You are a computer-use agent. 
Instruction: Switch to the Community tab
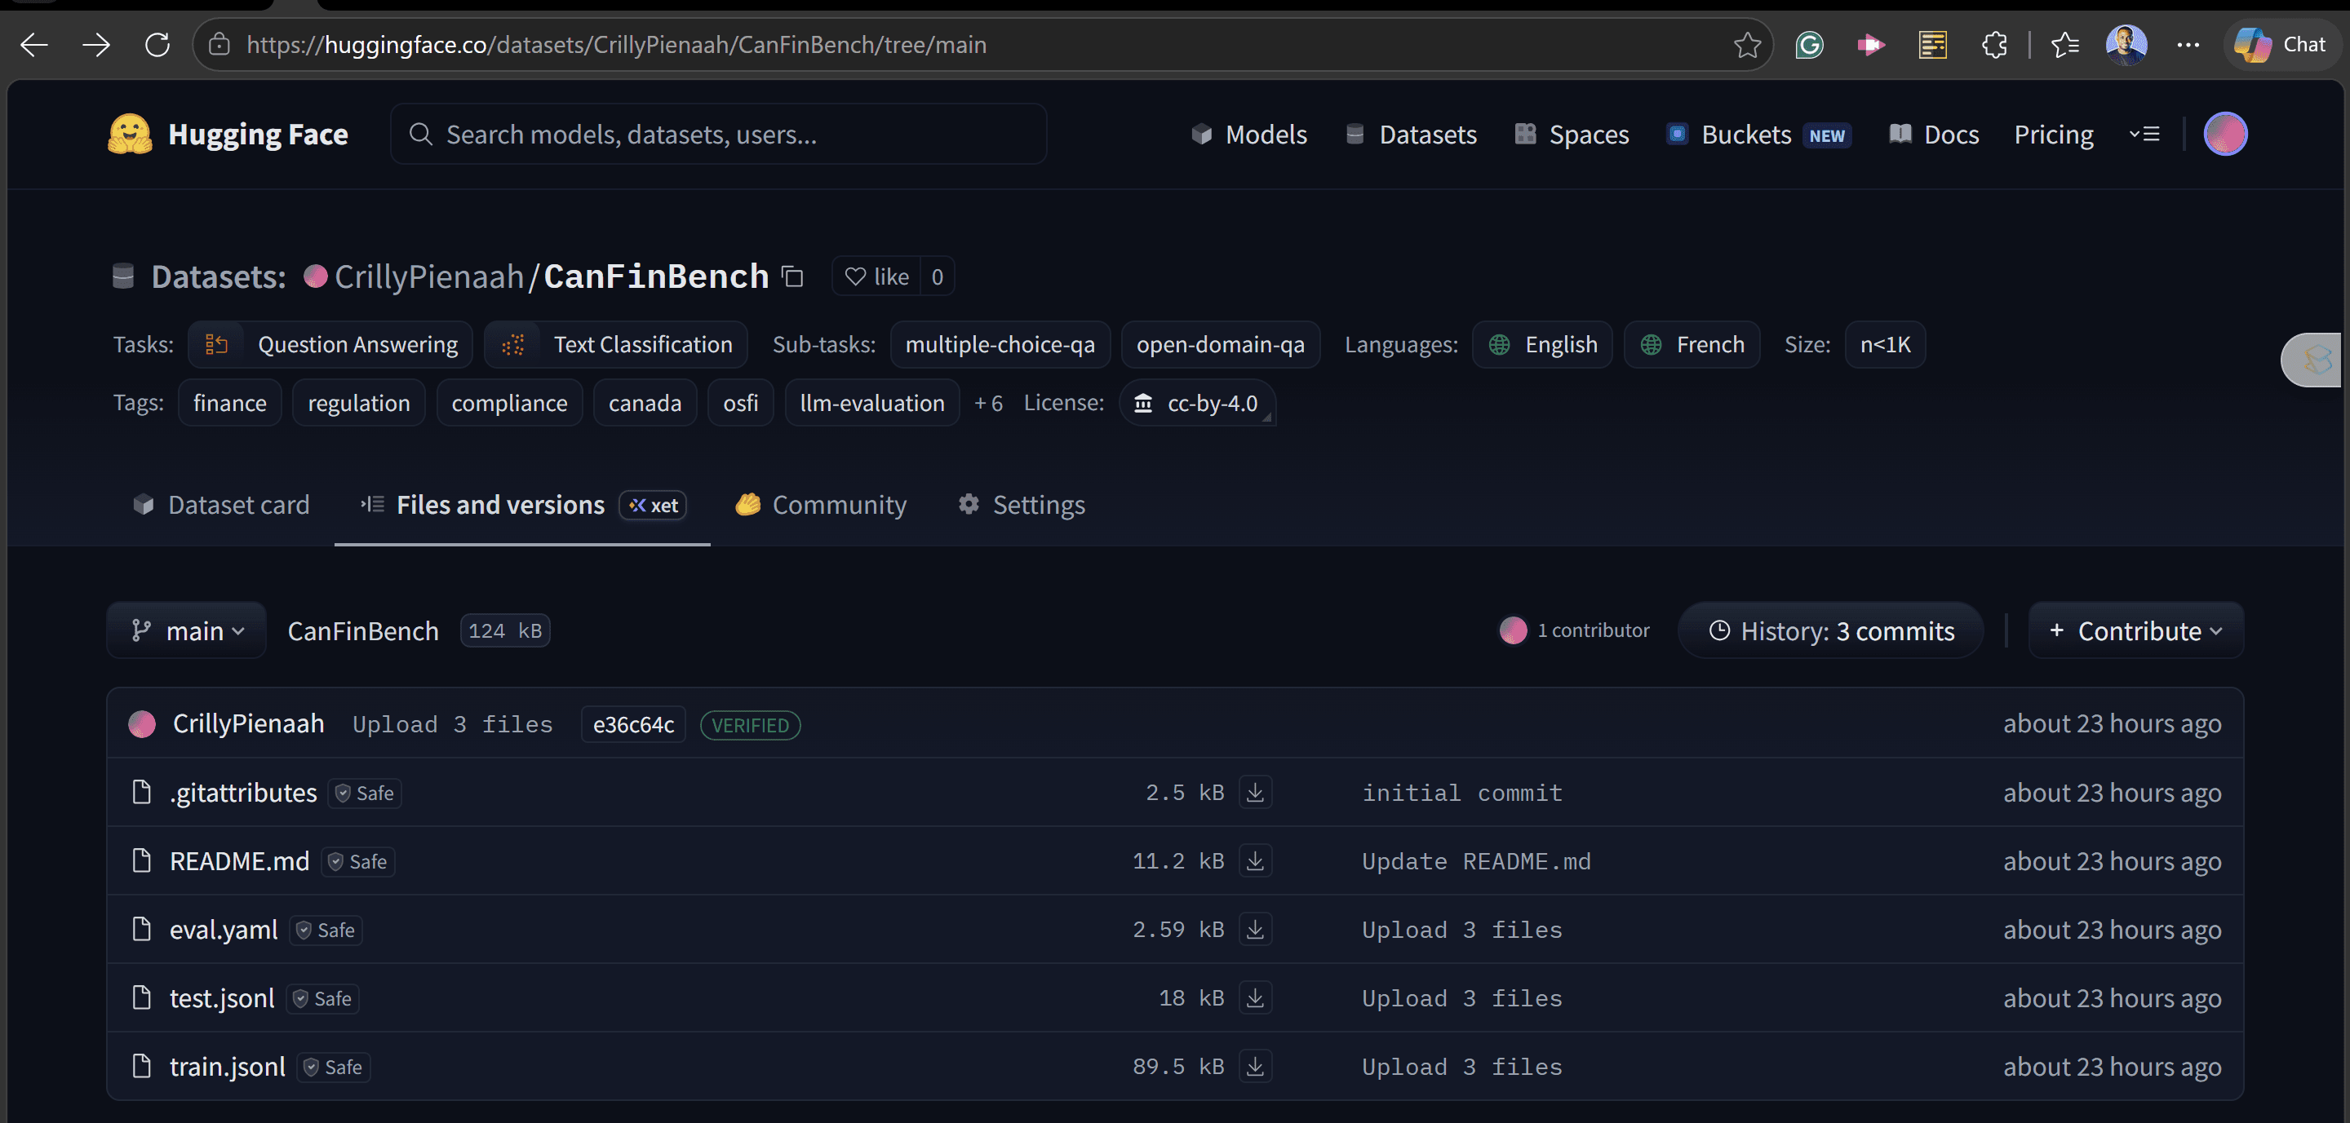(x=821, y=505)
